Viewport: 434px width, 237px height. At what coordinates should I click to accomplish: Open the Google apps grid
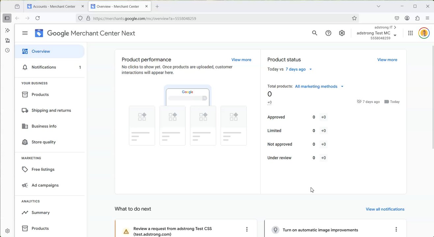click(410, 33)
